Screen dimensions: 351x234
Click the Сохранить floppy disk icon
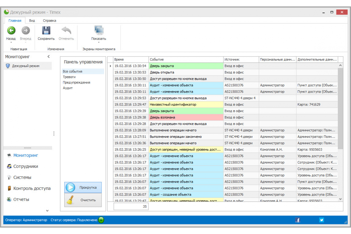click(x=46, y=30)
